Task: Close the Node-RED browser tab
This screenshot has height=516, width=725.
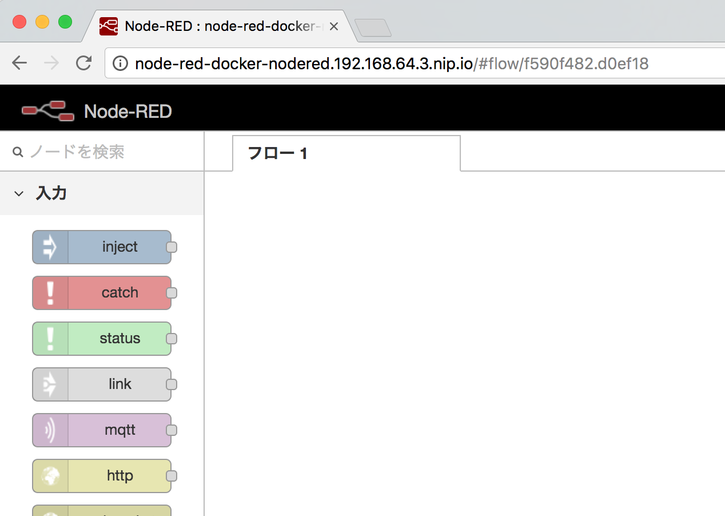Action: [x=334, y=26]
